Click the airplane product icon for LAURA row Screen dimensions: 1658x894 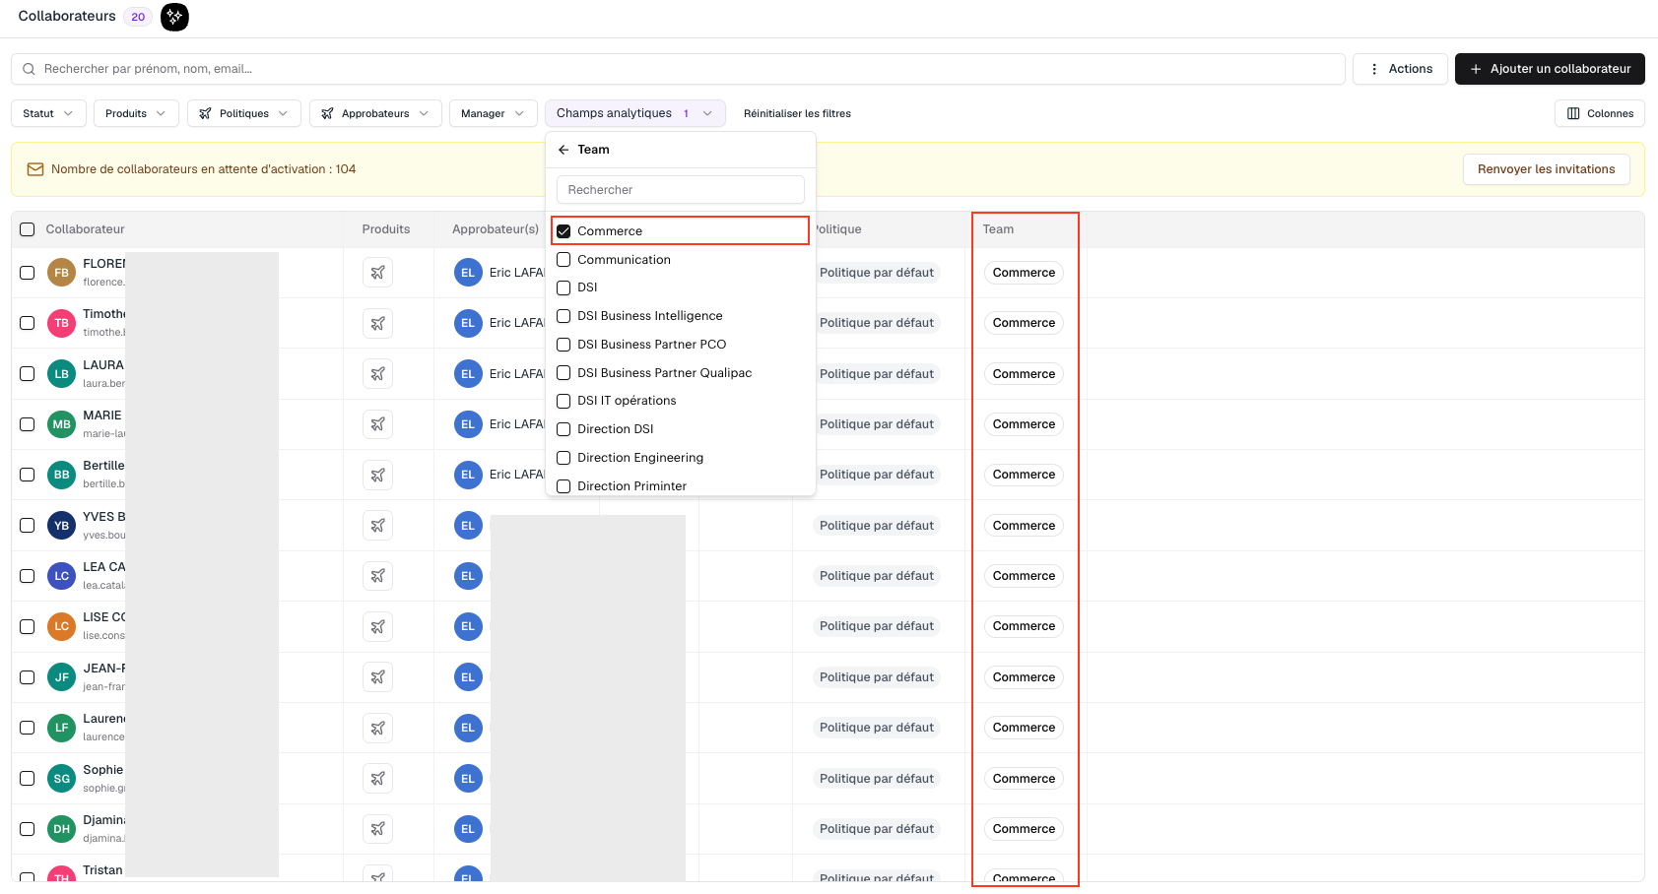click(x=377, y=374)
